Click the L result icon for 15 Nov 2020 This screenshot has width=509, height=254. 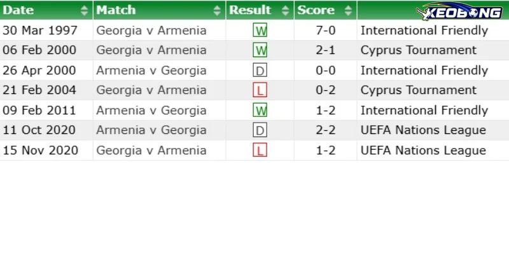coord(260,150)
